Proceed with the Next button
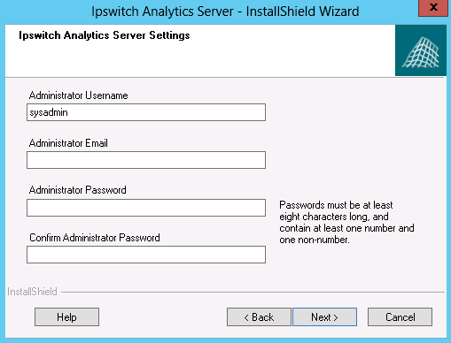 [x=324, y=317]
